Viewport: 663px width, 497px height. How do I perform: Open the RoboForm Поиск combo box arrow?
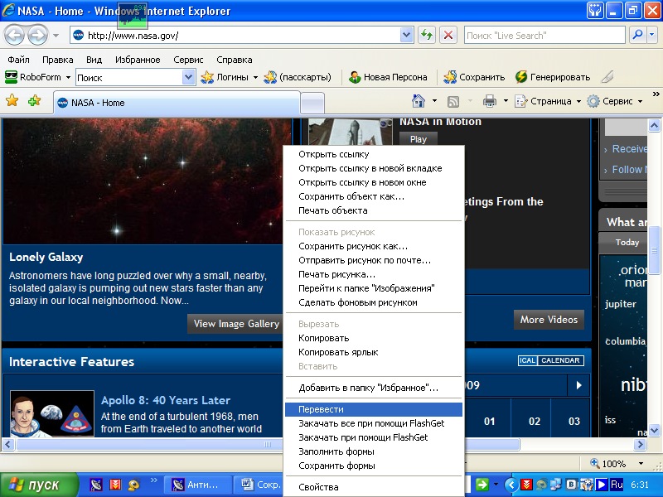click(x=189, y=77)
